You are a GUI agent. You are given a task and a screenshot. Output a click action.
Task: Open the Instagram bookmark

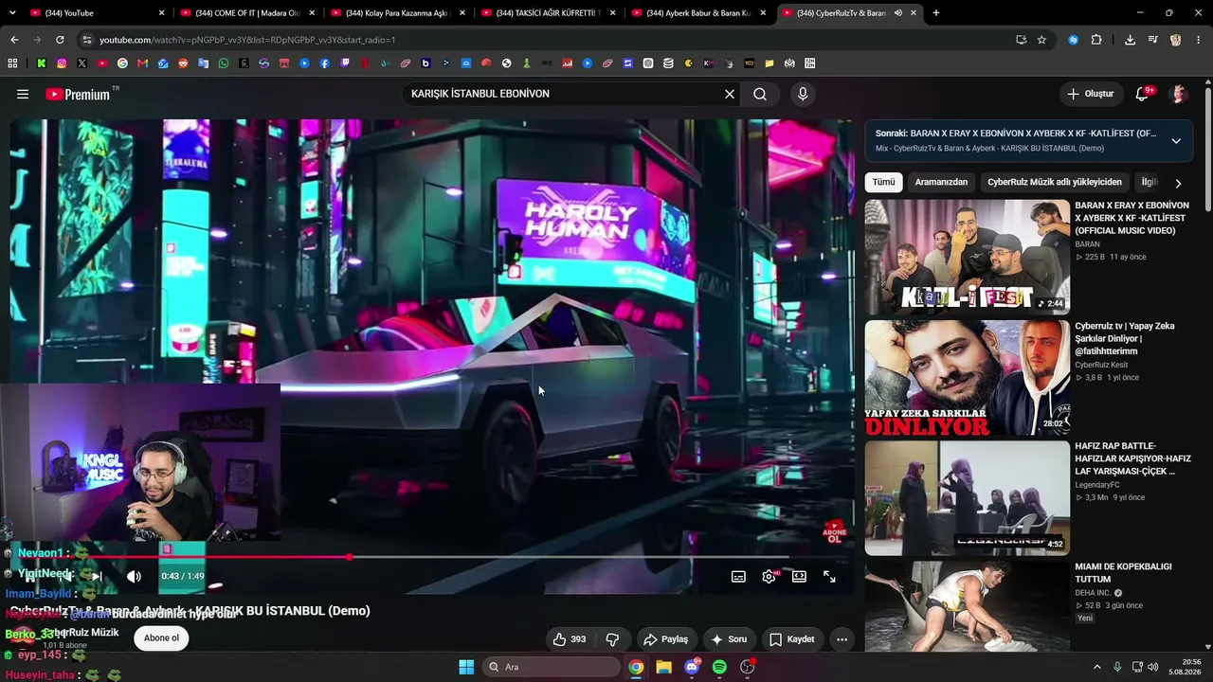coord(62,63)
